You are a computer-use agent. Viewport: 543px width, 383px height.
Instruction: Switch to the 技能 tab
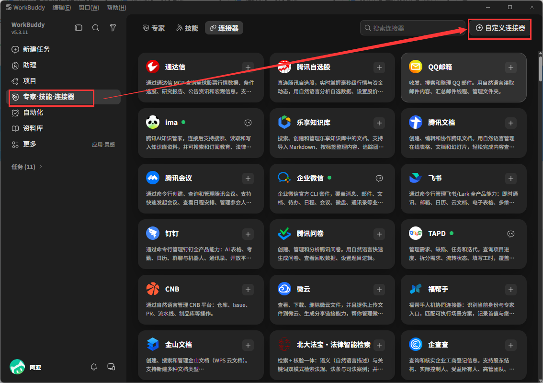pyautogui.click(x=187, y=28)
